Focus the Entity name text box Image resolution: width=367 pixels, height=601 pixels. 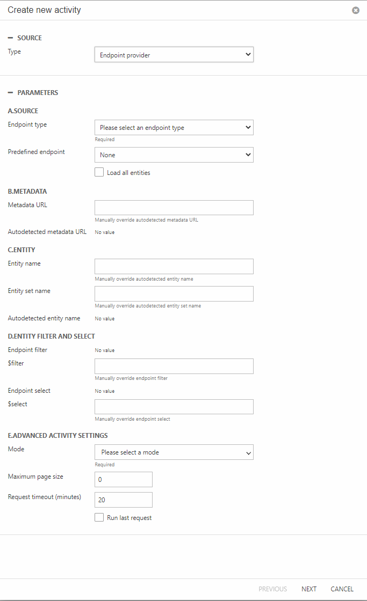(174, 267)
